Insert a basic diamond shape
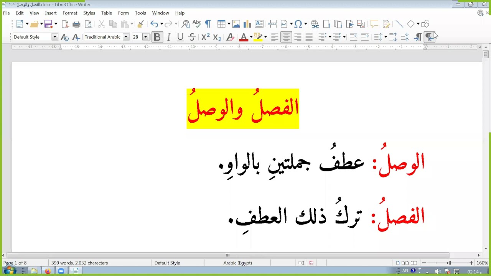 coord(411,24)
